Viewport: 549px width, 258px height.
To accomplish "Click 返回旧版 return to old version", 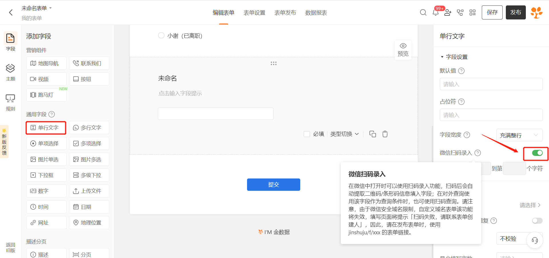I will coord(11,247).
